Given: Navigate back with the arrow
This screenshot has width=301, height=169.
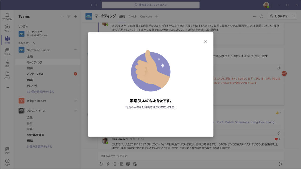Looking at the screenshot, I should coord(92,5).
